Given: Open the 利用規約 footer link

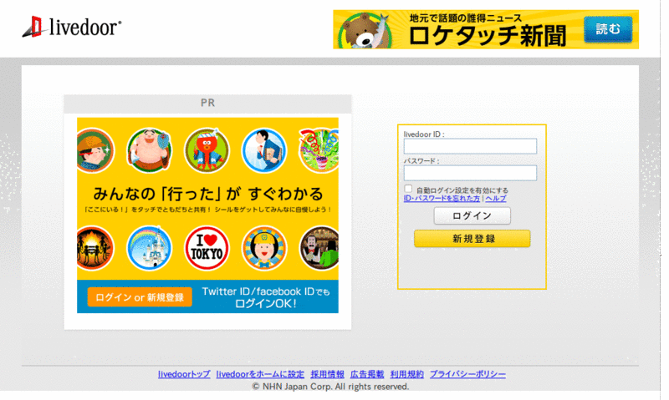Looking at the screenshot, I should [407, 374].
